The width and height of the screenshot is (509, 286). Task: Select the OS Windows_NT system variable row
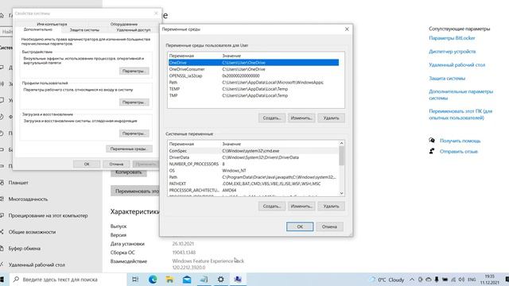pyautogui.click(x=253, y=171)
